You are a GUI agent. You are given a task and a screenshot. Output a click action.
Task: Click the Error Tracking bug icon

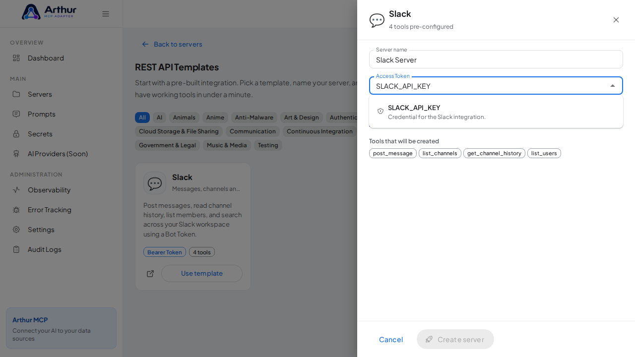point(16,210)
